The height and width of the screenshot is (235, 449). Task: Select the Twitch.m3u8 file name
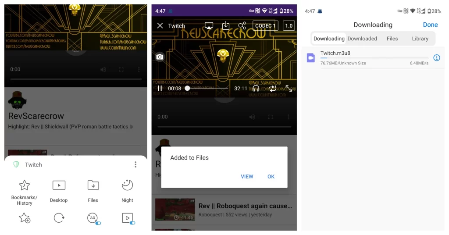click(335, 53)
